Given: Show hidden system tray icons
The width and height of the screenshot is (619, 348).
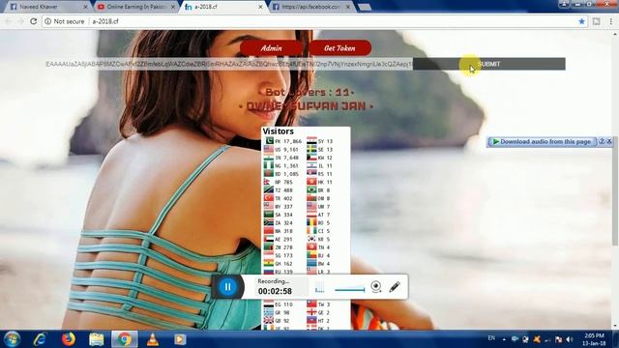Looking at the screenshot, I should (504, 339).
